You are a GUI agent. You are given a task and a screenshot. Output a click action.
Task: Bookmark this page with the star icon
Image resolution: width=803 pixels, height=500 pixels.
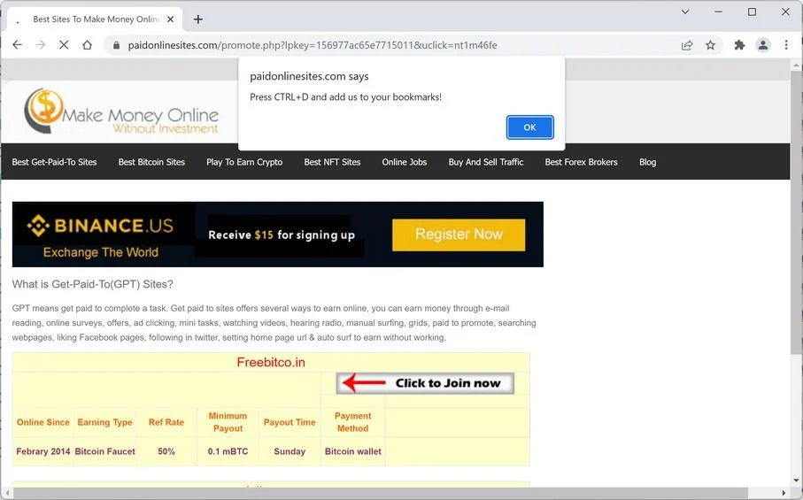click(710, 45)
